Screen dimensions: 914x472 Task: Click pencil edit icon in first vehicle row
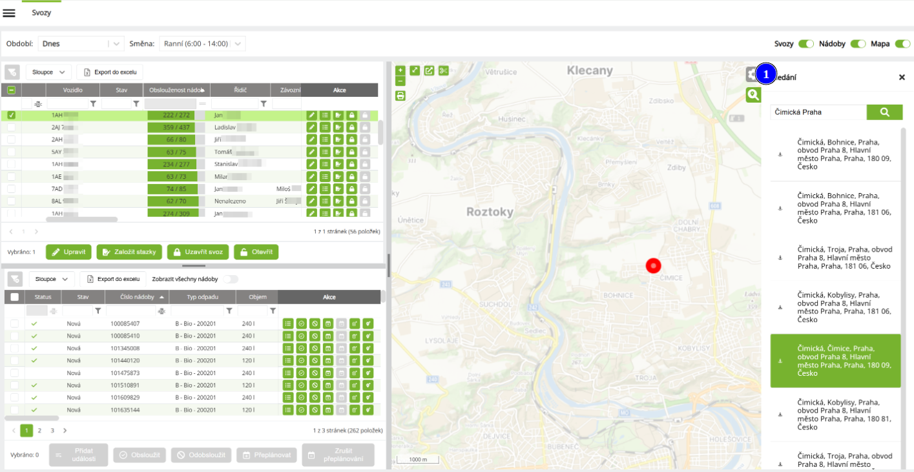tap(311, 116)
